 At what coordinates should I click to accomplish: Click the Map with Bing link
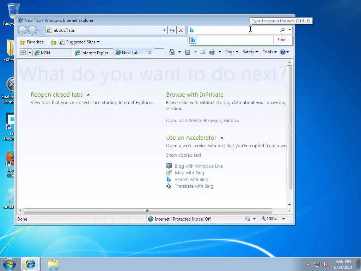point(189,173)
